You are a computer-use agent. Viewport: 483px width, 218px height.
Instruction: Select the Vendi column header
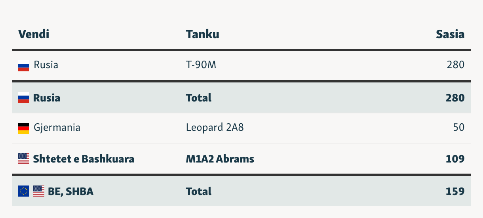(34, 34)
